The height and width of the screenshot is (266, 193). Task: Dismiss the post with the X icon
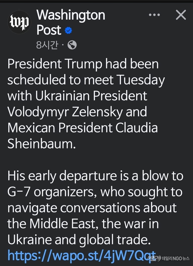[181, 15]
